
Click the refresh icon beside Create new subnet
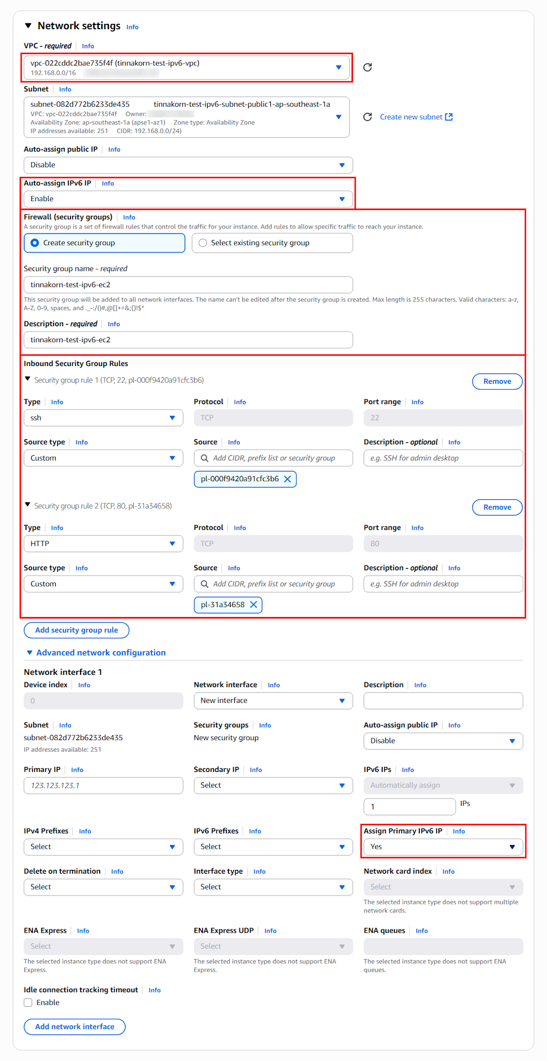[x=367, y=117]
